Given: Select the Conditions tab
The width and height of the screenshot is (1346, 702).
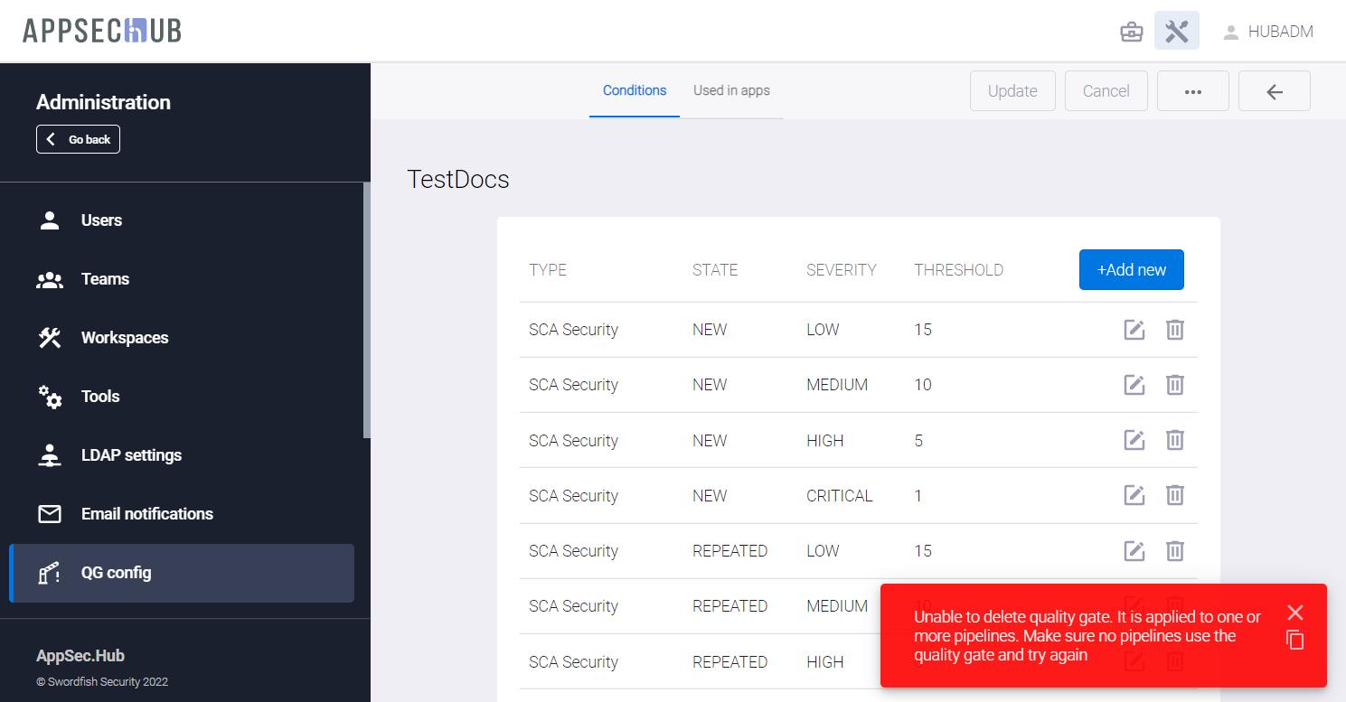Looking at the screenshot, I should click(635, 90).
